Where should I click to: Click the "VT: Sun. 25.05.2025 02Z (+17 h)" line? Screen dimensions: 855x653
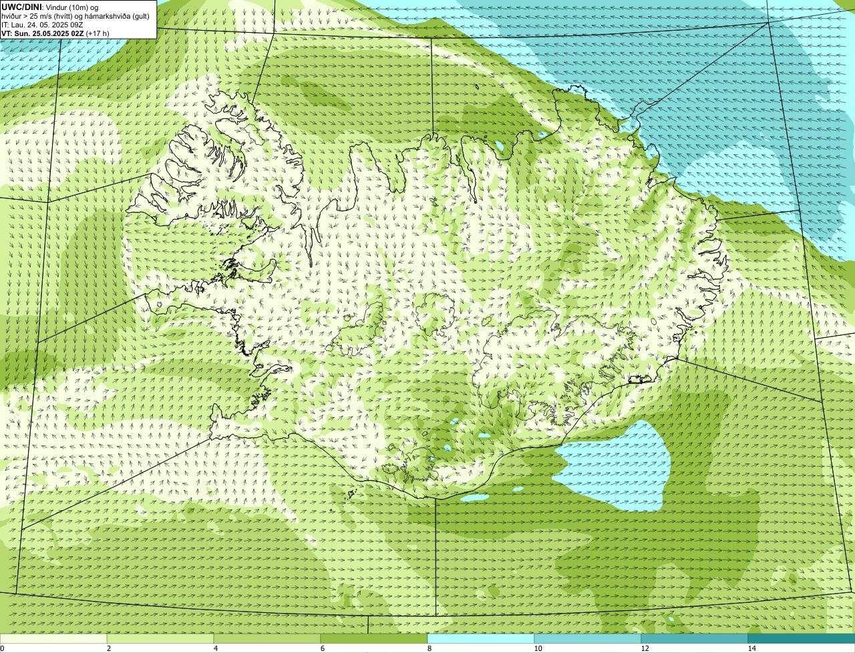coord(55,33)
